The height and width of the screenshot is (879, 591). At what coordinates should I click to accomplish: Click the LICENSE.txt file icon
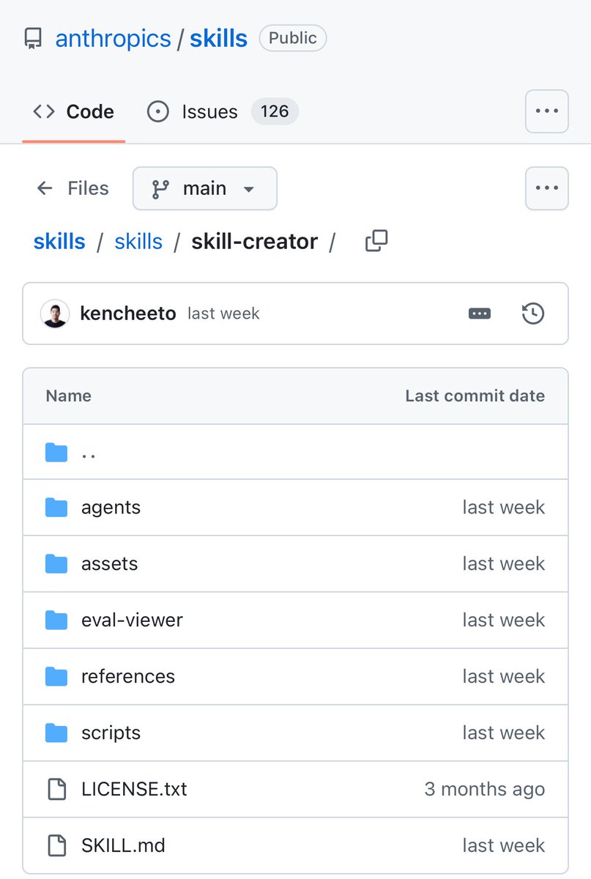[x=56, y=789]
